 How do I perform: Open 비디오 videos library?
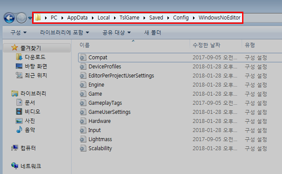33,112
